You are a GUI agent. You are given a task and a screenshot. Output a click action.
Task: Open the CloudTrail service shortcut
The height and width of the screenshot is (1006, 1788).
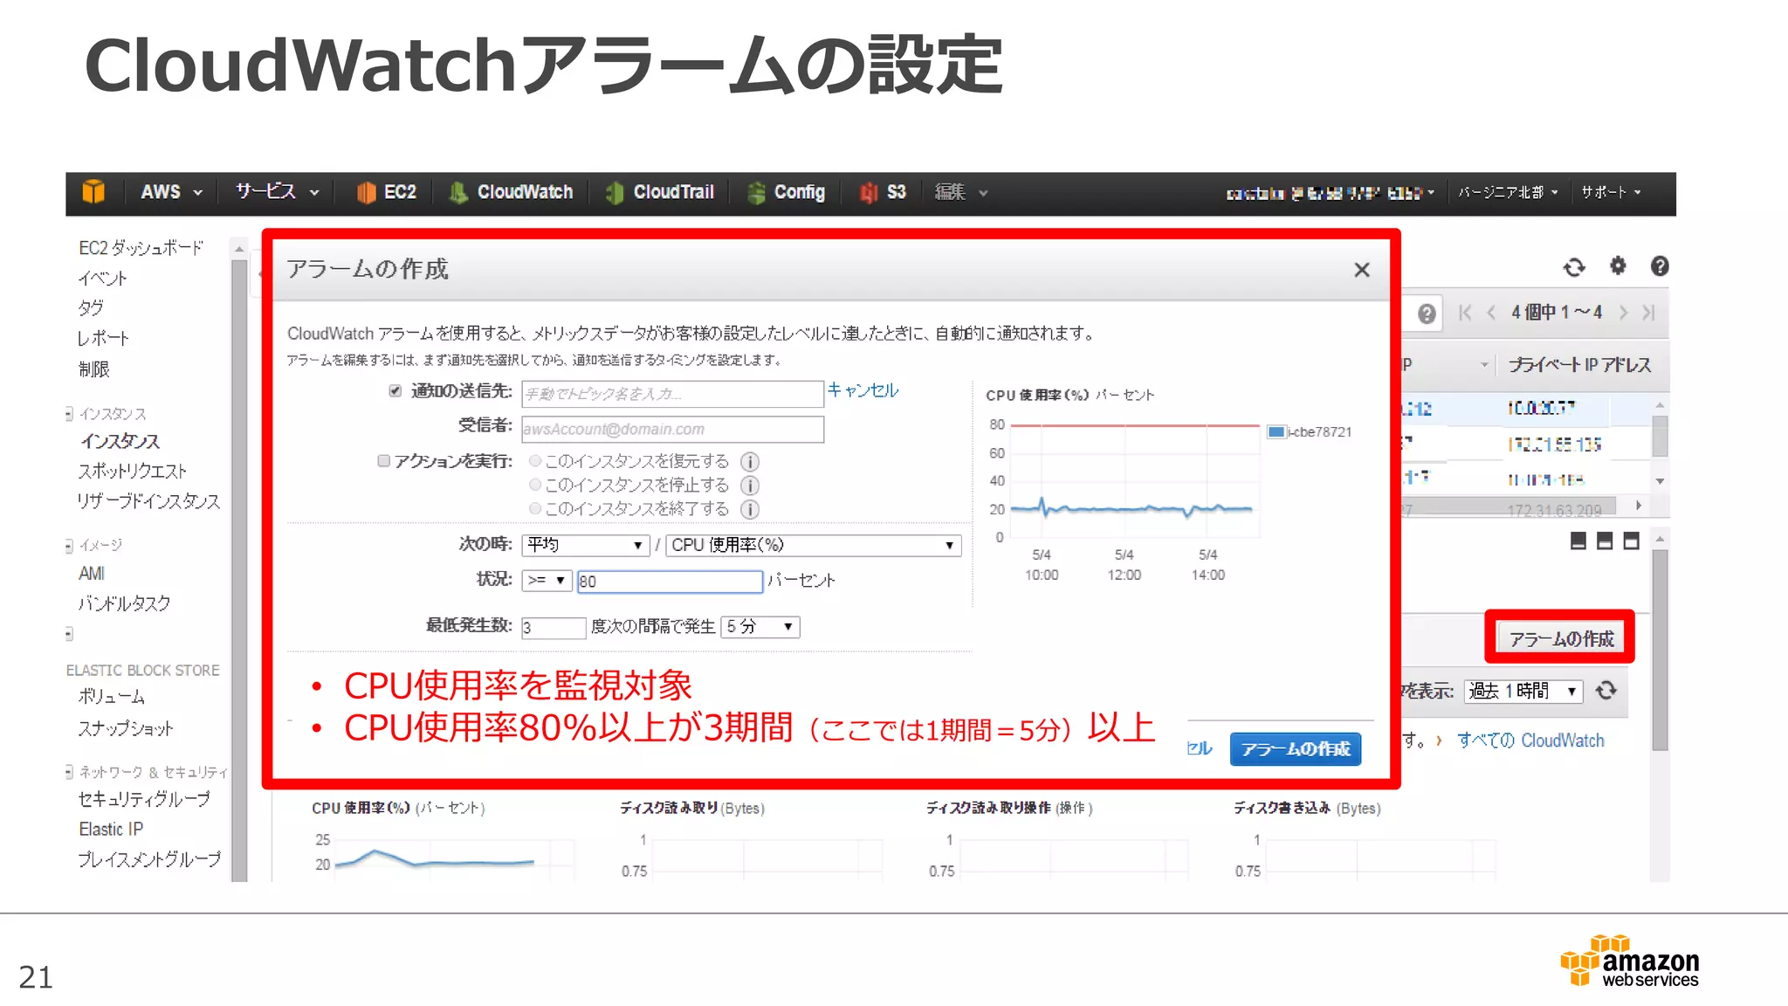pyautogui.click(x=661, y=192)
